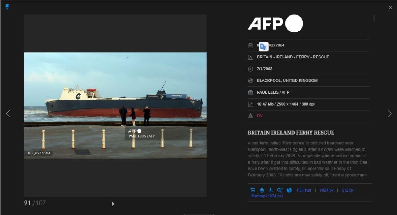Click the blue globe icon near Full size
Viewport: 397px width, 215px height.
[x=289, y=190]
